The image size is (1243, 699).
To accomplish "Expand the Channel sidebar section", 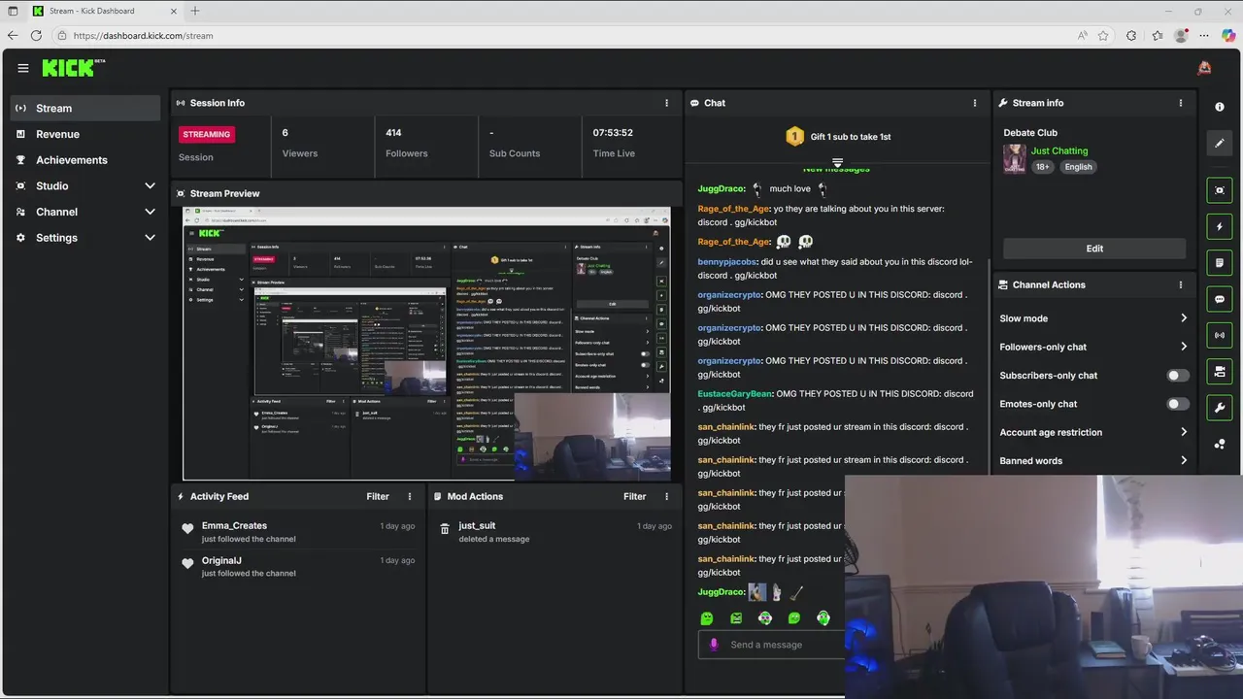I will 84,212.
